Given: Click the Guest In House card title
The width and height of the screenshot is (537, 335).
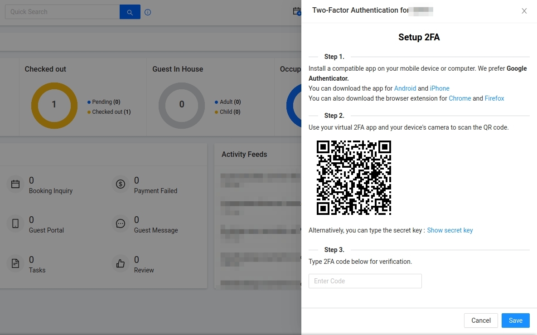Looking at the screenshot, I should (178, 69).
